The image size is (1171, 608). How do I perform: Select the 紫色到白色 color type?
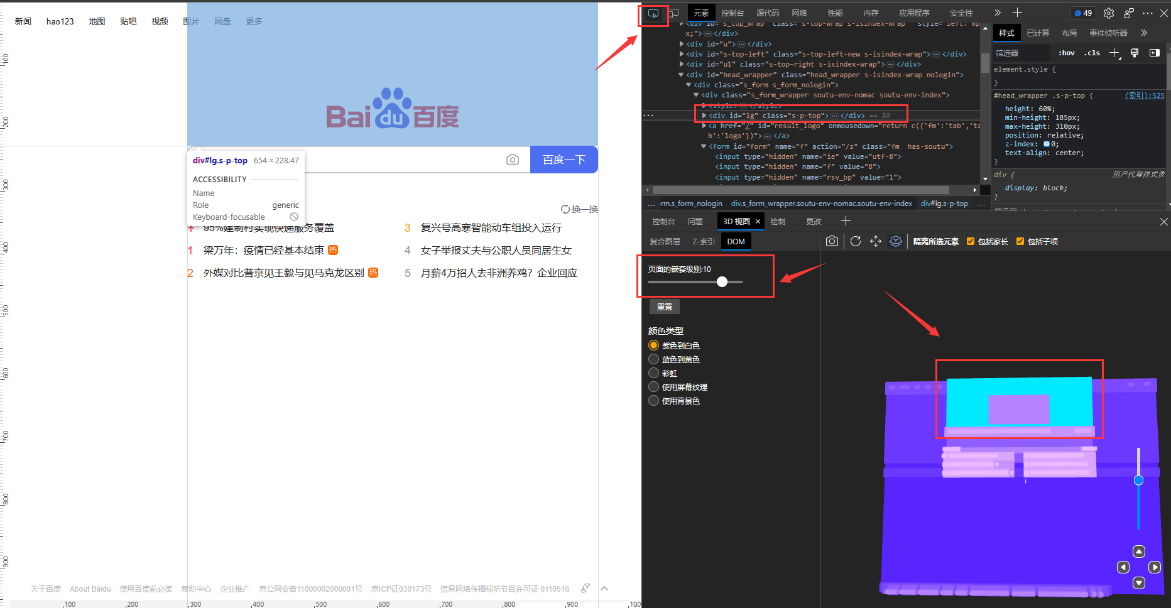[654, 345]
